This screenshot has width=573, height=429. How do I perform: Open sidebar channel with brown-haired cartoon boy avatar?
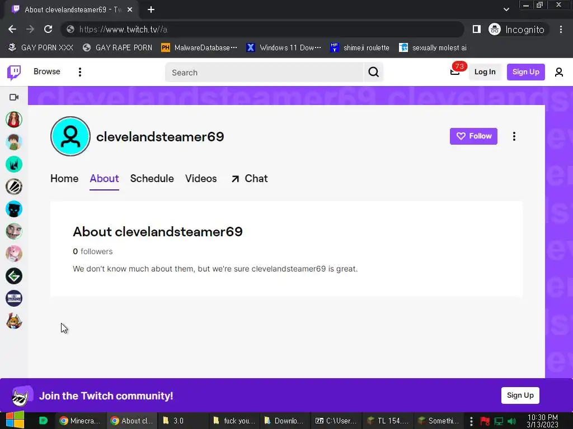pyautogui.click(x=14, y=142)
